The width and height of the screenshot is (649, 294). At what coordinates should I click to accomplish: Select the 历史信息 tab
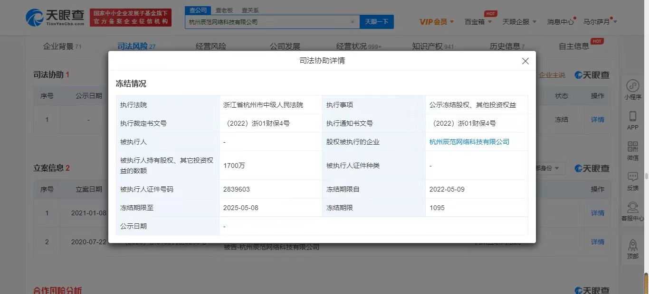(x=507, y=46)
